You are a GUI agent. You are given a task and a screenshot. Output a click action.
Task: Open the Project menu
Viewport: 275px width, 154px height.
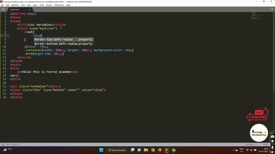click(49, 5)
